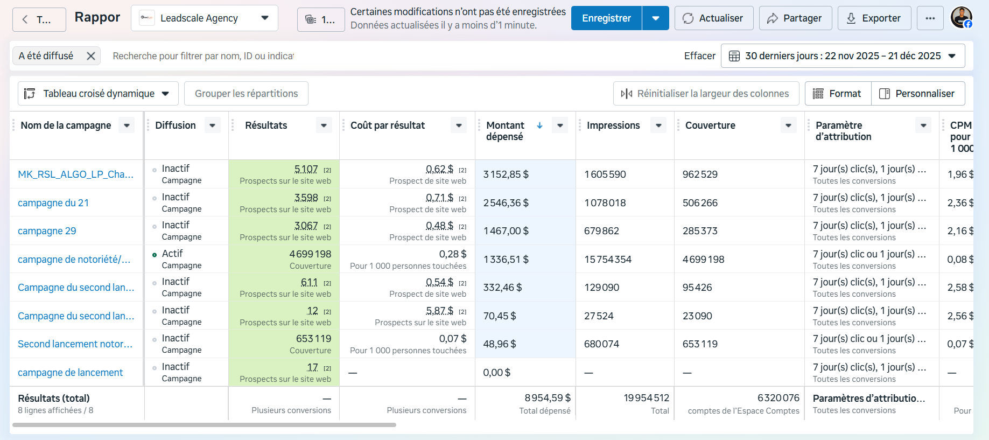The width and height of the screenshot is (989, 440).
Task: Open the Leadscale Agency account dropdown
Action: tap(205, 18)
